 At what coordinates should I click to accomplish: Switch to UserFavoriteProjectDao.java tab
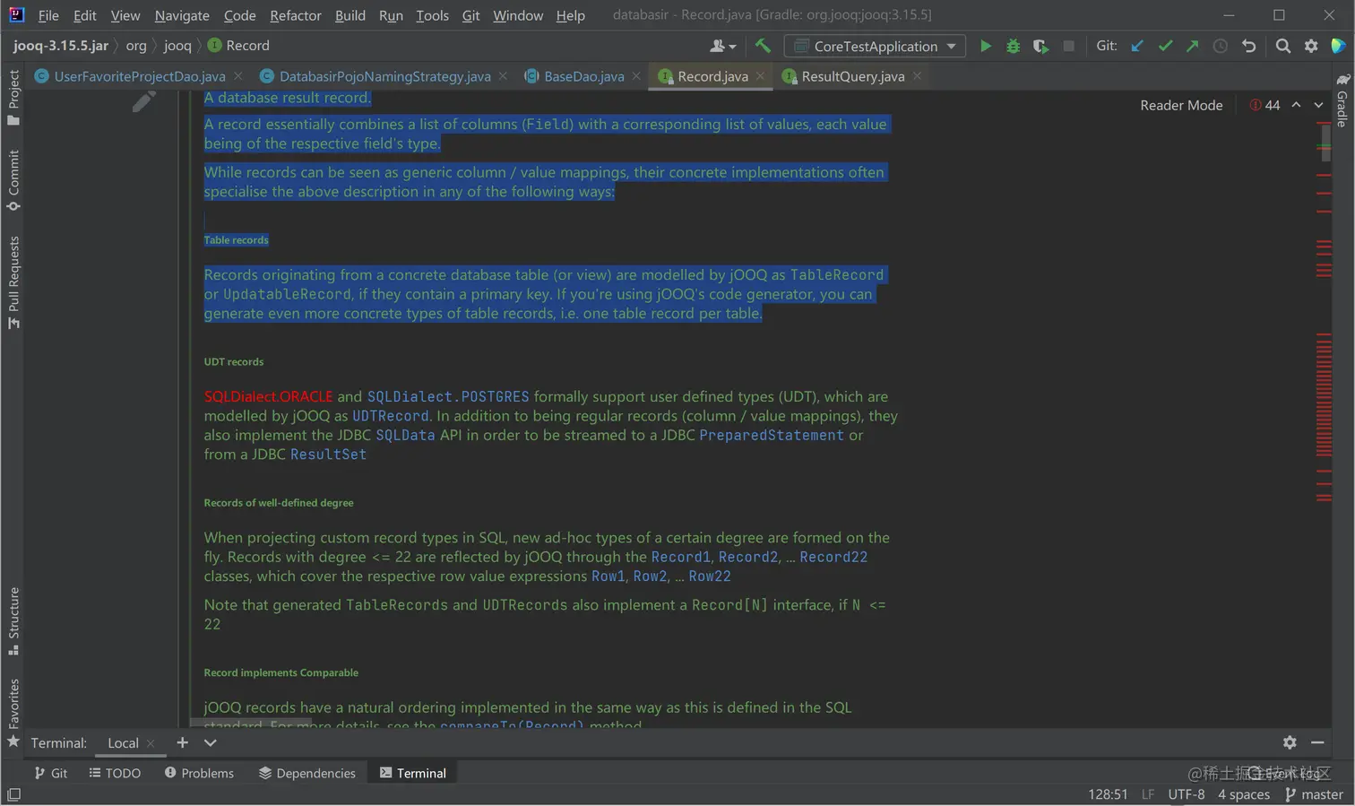139,76
